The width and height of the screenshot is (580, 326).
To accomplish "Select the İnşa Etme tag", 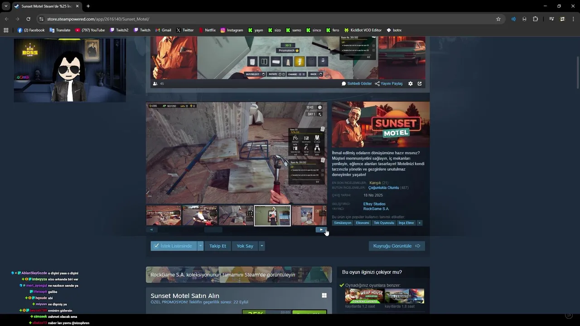I will pos(406,223).
